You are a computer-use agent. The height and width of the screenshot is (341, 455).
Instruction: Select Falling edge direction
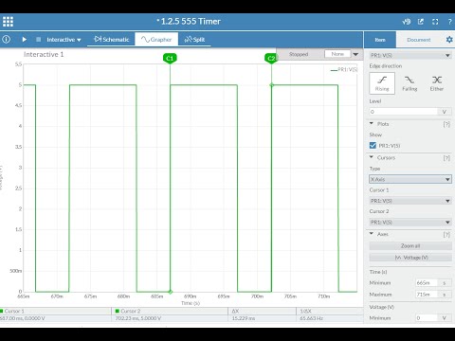point(409,83)
